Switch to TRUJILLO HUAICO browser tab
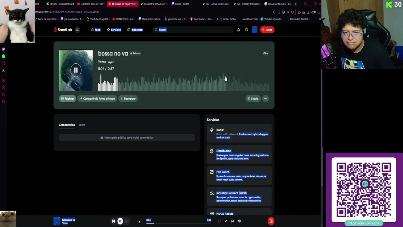 278,4
